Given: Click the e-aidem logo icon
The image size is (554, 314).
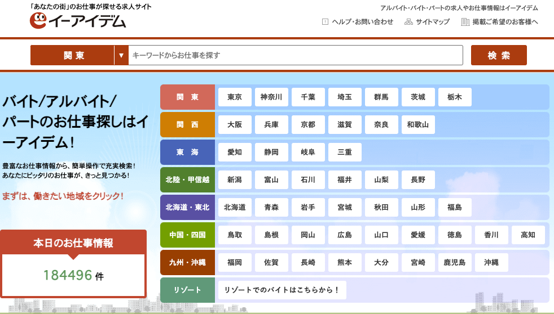Looking at the screenshot, I should point(39,21).
